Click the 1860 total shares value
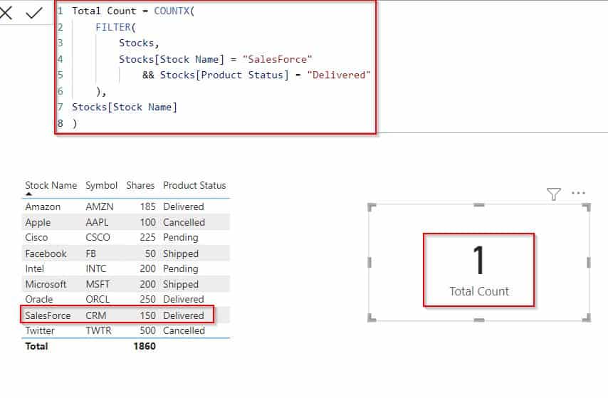 145,346
